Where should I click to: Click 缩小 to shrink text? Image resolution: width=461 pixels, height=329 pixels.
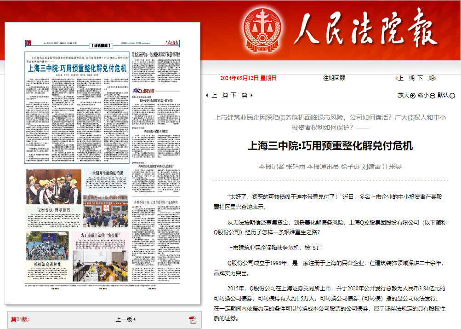click(423, 95)
